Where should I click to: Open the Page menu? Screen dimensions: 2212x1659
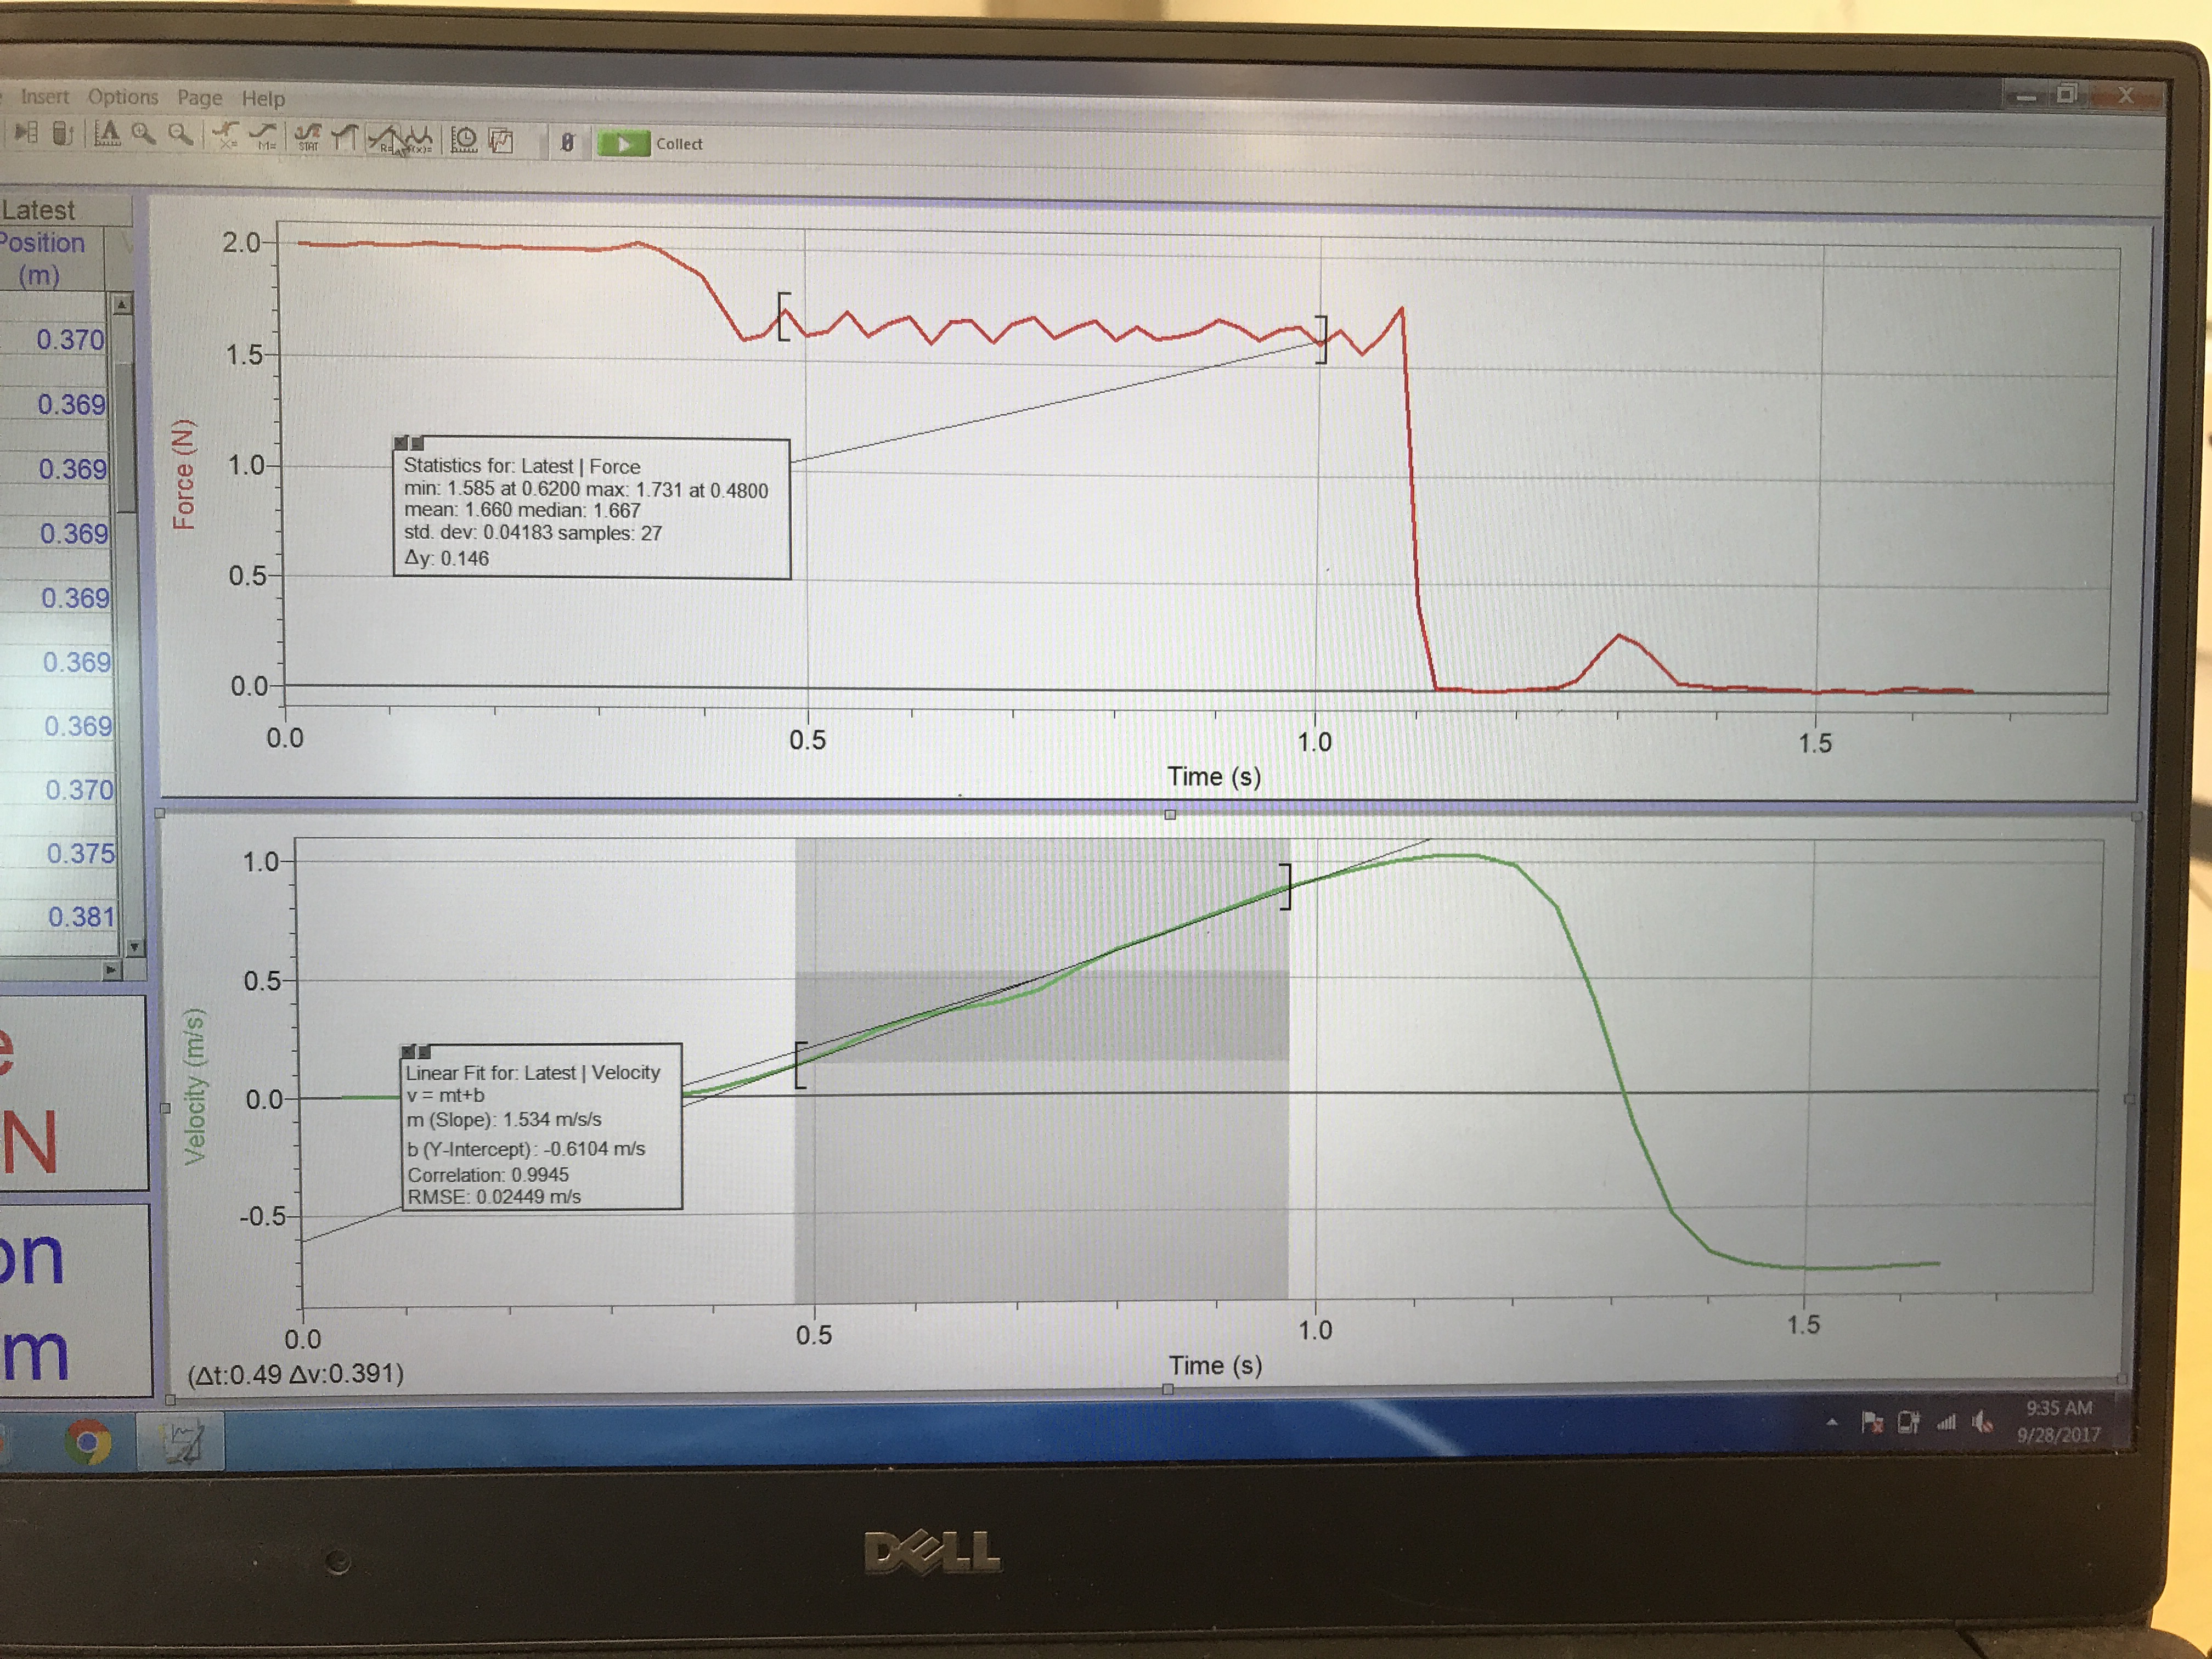coord(199,98)
